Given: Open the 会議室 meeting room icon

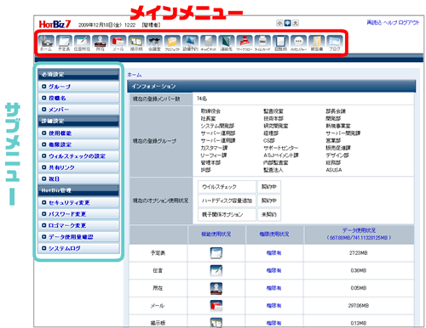Looking at the screenshot, I should pos(154,42).
